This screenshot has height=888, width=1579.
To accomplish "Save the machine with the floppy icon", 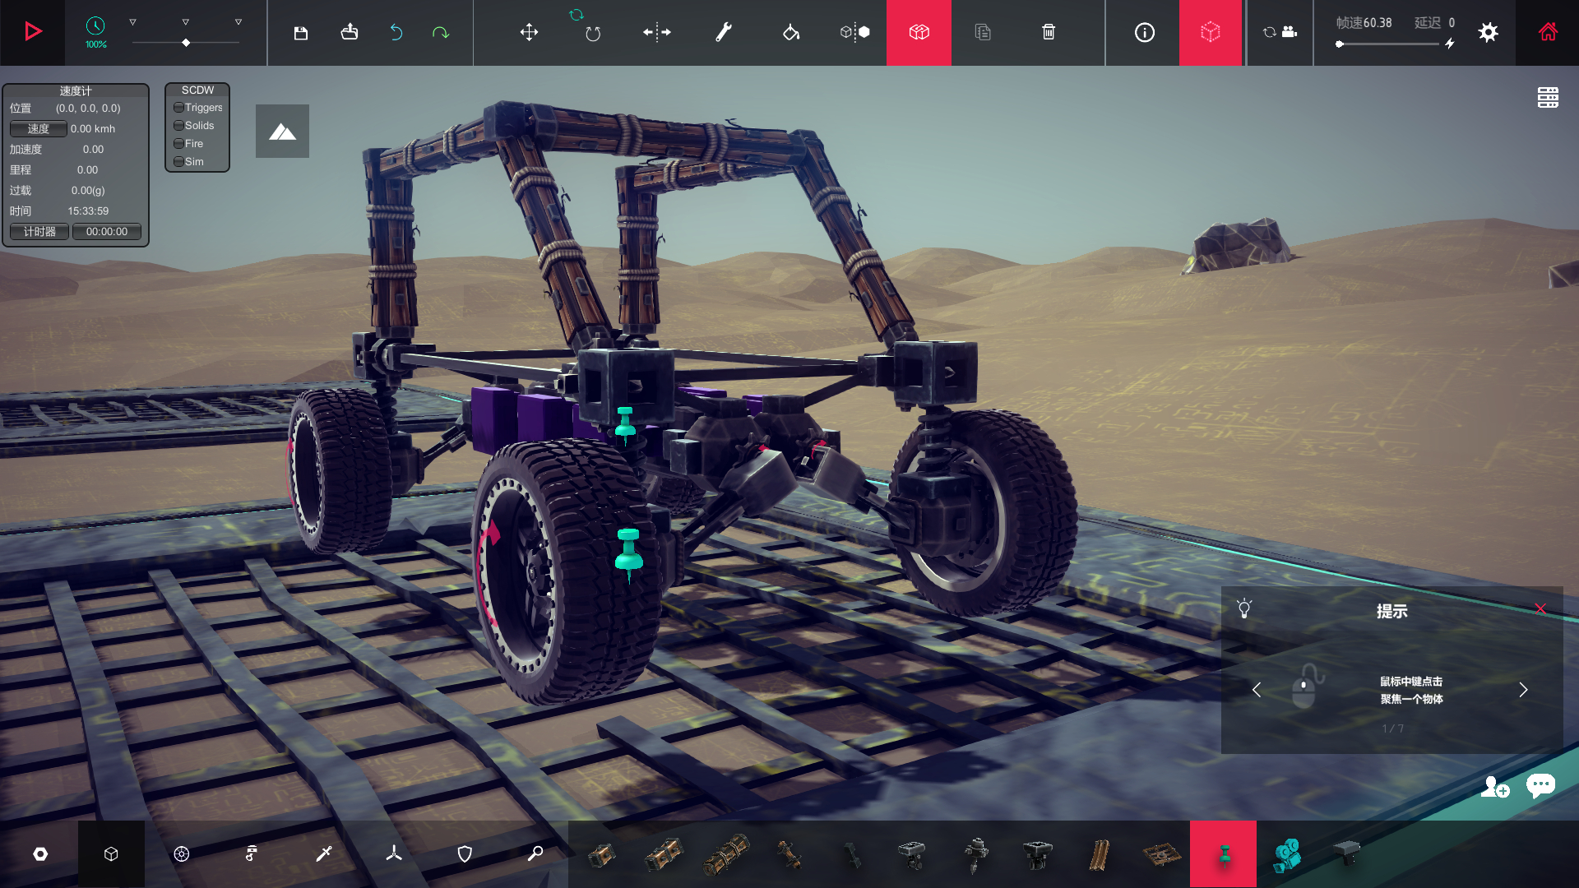I will tap(300, 33).
